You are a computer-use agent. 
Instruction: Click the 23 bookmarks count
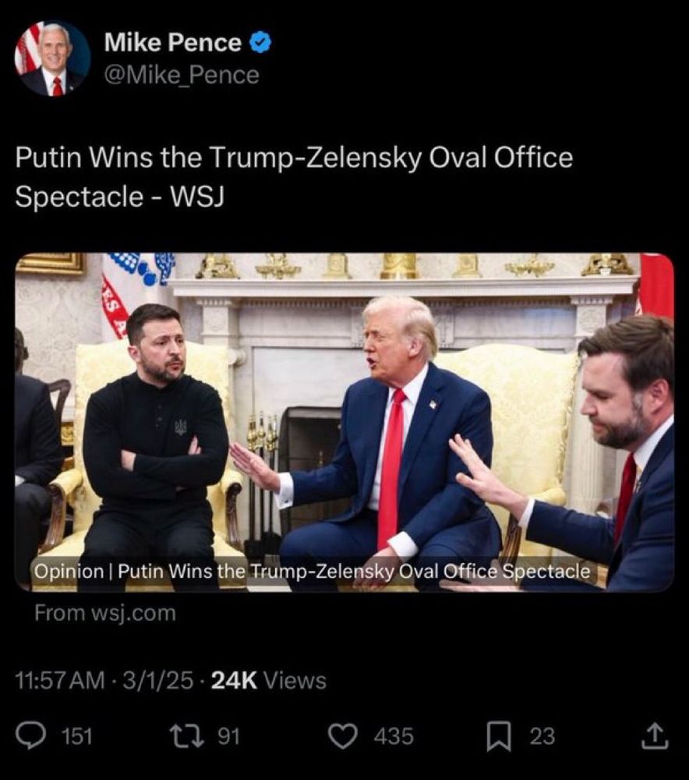pos(542,736)
